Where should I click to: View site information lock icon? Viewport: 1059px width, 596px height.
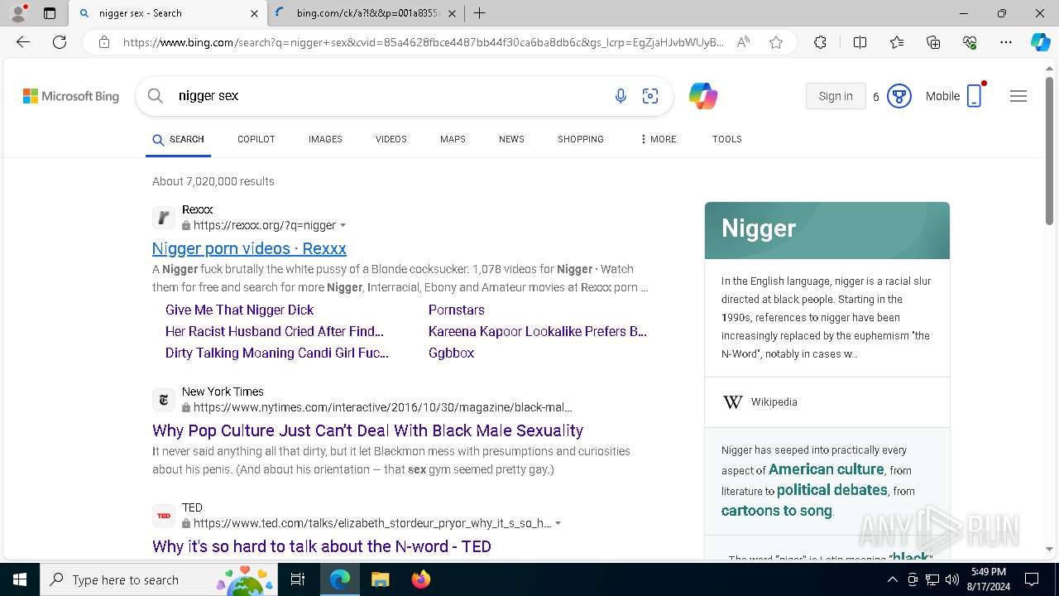click(103, 42)
